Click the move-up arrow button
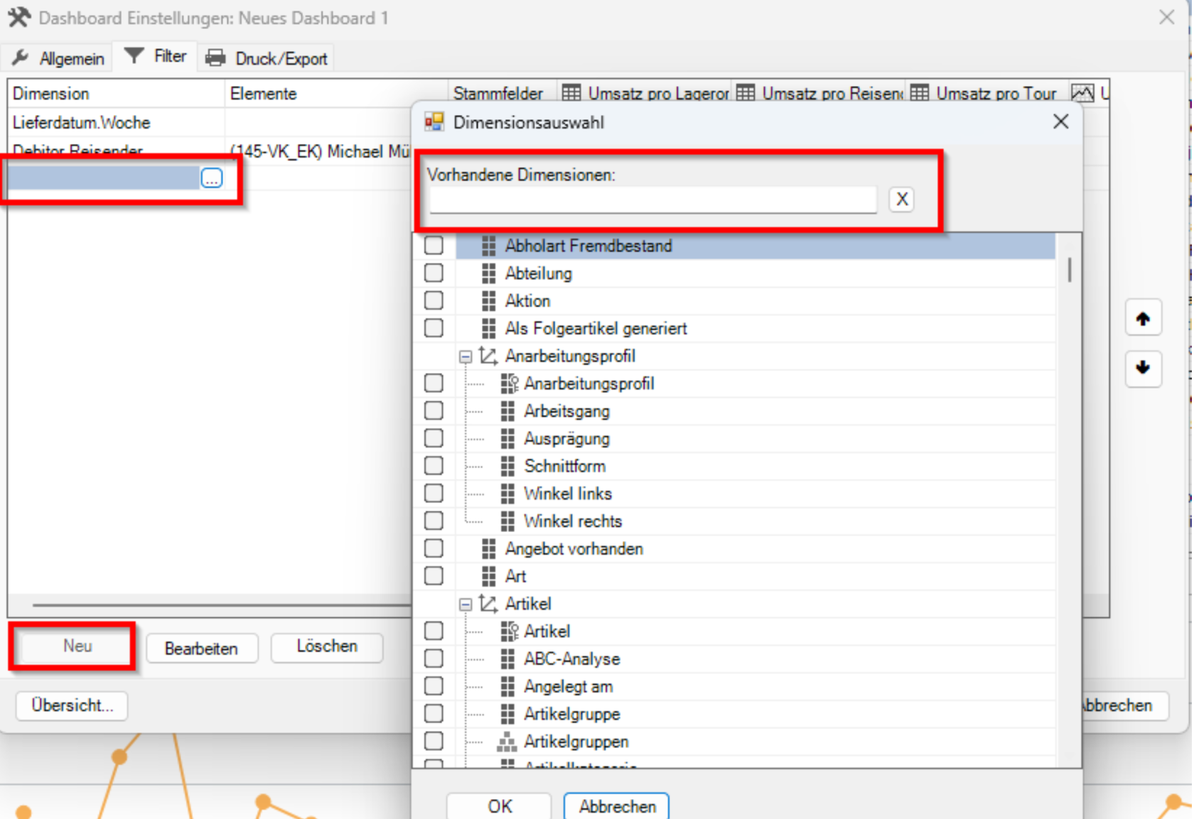This screenshot has width=1194, height=819. point(1143,318)
